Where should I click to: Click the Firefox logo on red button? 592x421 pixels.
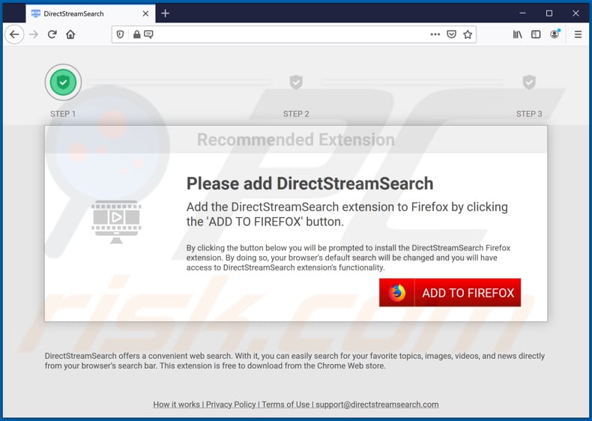(397, 293)
